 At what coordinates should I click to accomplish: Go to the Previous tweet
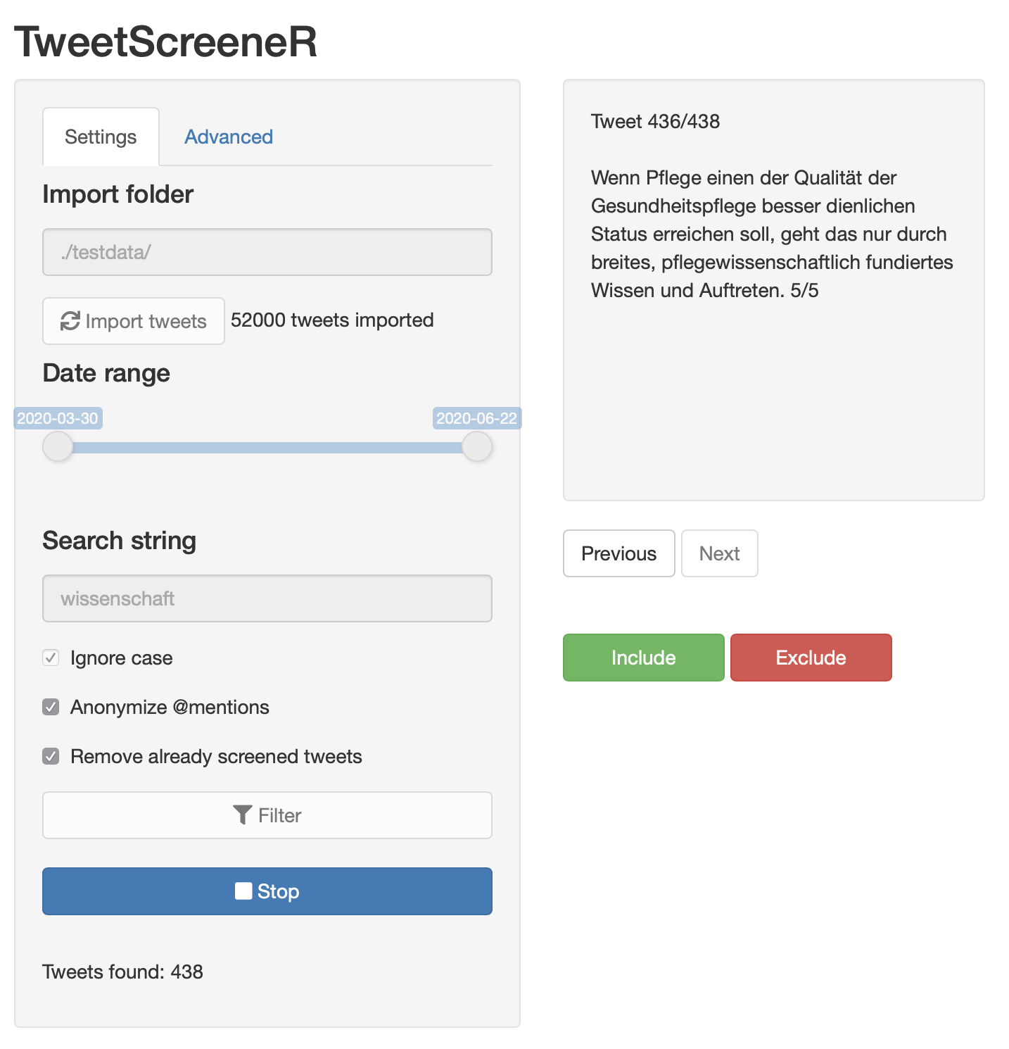(x=619, y=553)
